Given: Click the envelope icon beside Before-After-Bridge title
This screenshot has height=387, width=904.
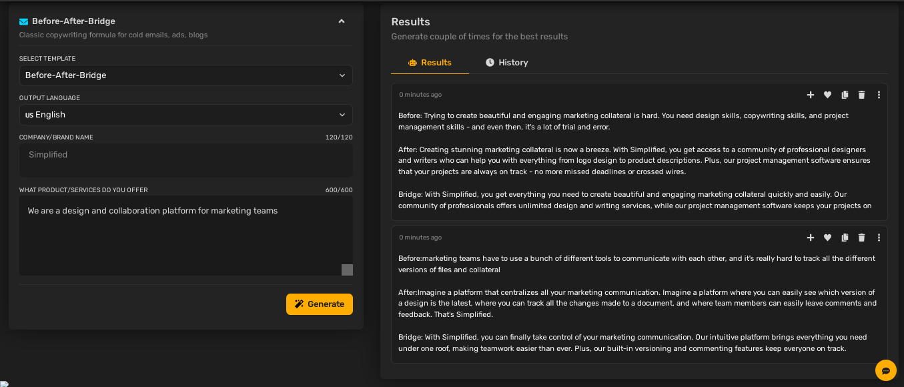Looking at the screenshot, I should pyautogui.click(x=23, y=21).
